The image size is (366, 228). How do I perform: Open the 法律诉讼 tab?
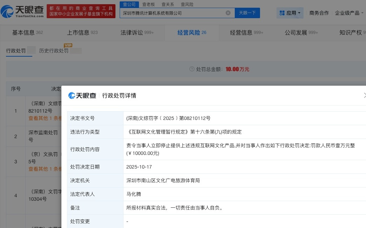pos(137,33)
